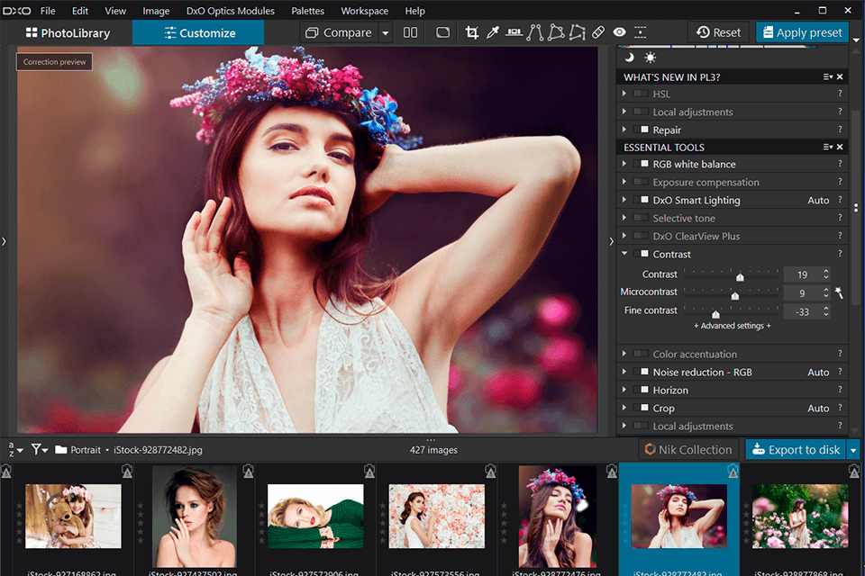Click the Microcontrast magic wand icon
This screenshot has height=576, width=865.
click(x=839, y=292)
